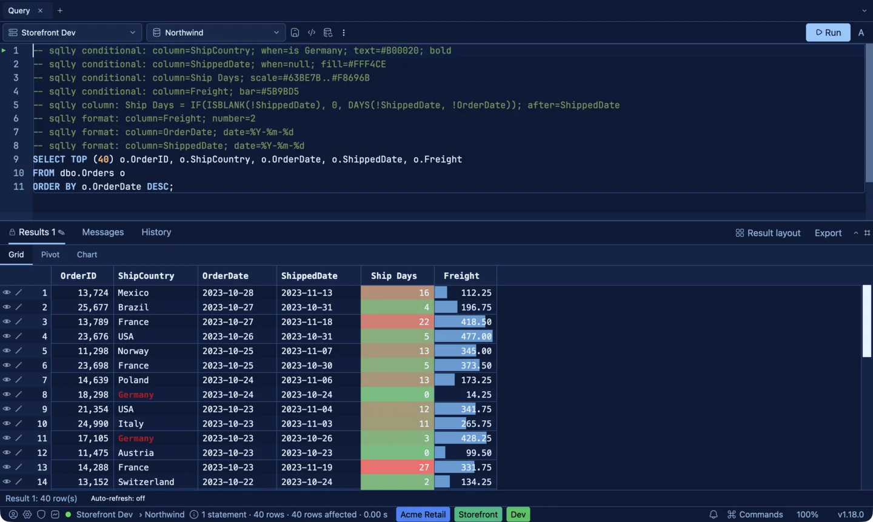Open the Result layout menu
This screenshot has width=873, height=522.
coord(768,233)
